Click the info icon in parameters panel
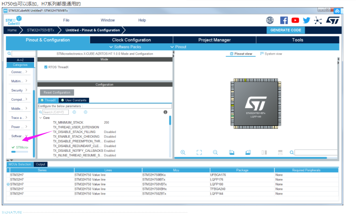Image resolution: width=356 pixels, height=217 pixels. [165, 112]
